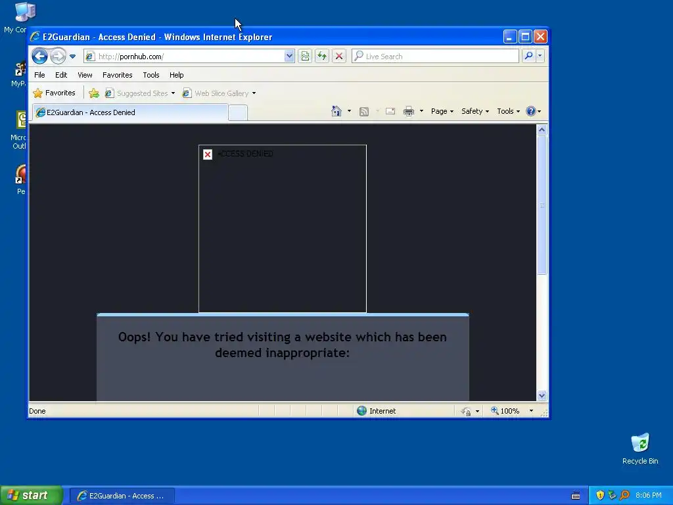Click the Protected Mode status icon

point(466,412)
